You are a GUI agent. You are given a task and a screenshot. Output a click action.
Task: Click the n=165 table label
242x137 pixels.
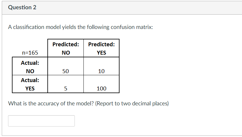[30, 53]
